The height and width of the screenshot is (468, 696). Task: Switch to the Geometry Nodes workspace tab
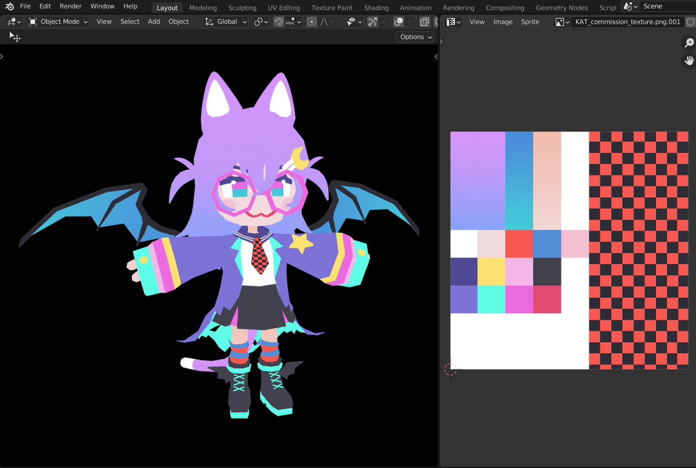tap(561, 8)
